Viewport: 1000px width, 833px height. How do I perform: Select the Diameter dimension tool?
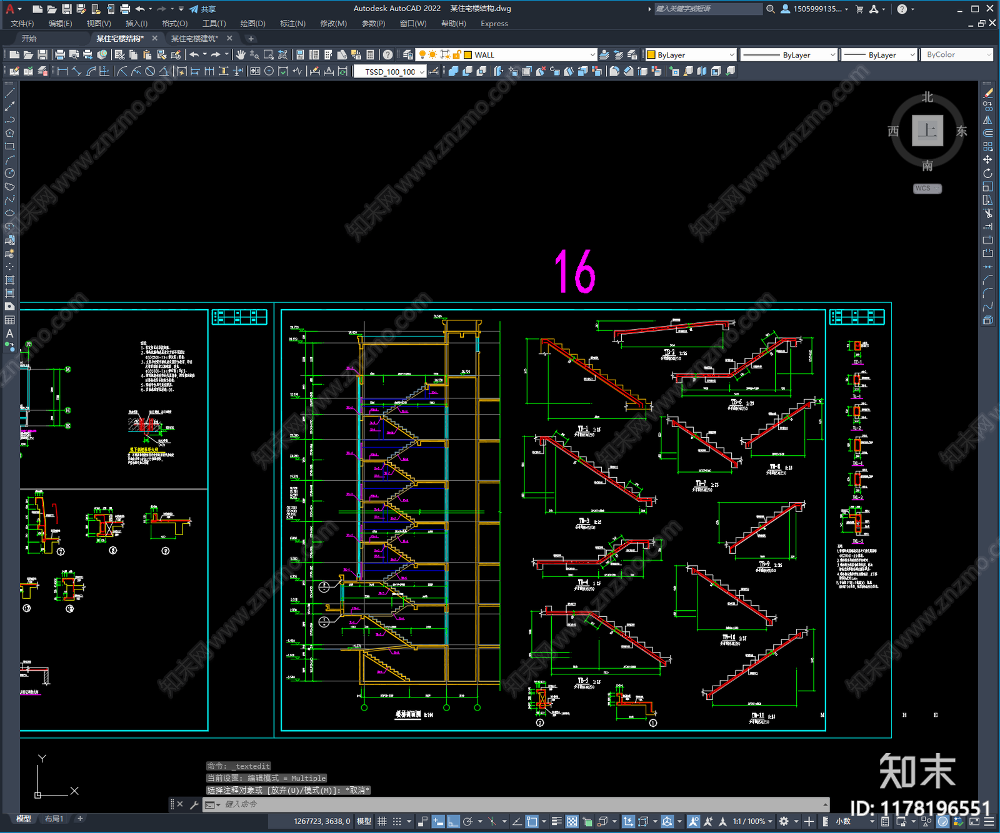click(x=150, y=71)
